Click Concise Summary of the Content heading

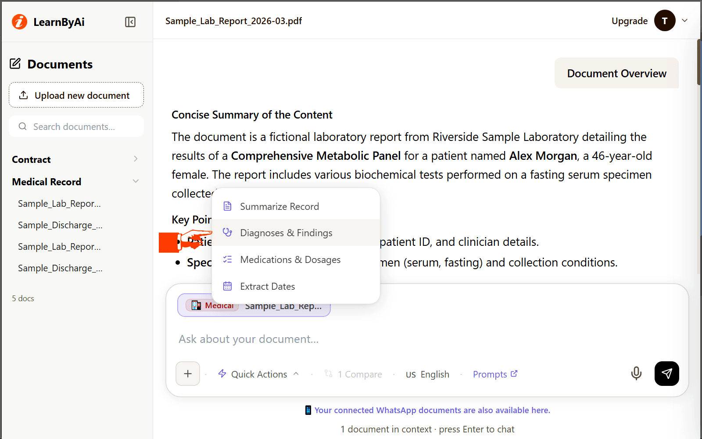click(252, 115)
